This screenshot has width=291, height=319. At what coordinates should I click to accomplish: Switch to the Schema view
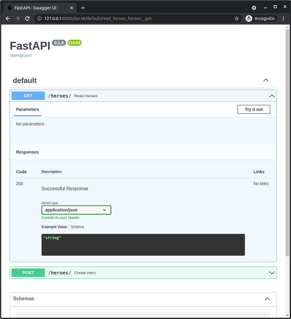point(77,227)
